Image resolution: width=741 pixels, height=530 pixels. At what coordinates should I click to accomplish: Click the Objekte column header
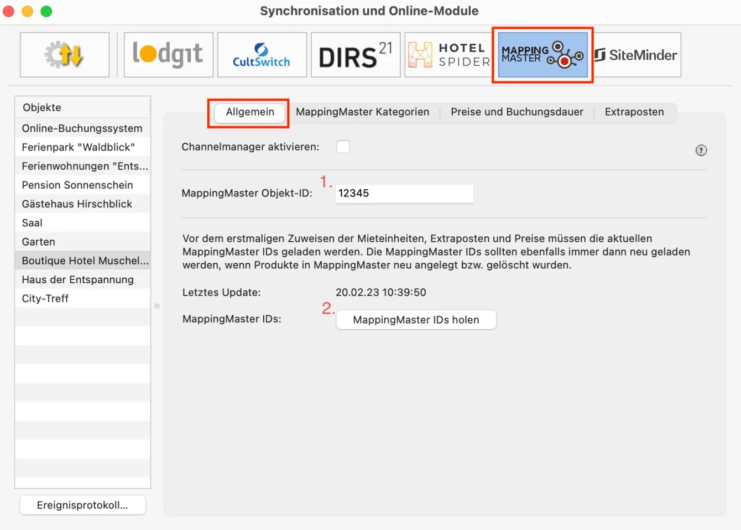coord(82,107)
